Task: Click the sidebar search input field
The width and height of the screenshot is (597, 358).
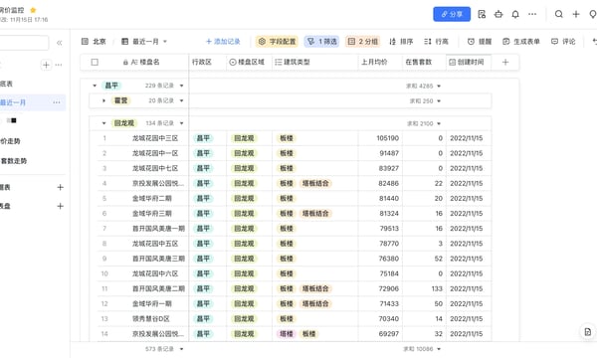Action: pyautogui.click(x=24, y=43)
